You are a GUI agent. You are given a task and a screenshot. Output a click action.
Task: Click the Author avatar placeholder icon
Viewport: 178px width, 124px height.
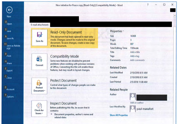[x=133, y=97]
